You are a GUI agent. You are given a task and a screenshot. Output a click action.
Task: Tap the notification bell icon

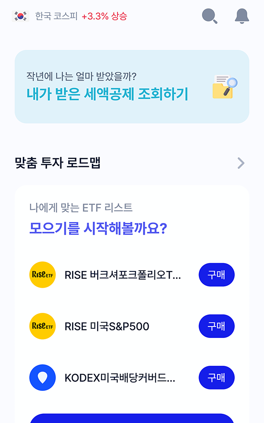(242, 16)
